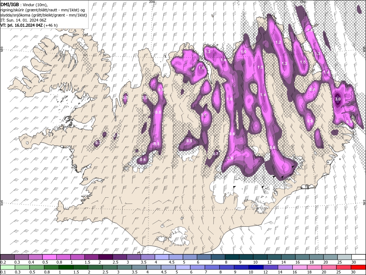
Task: Click the 3.0 precipitation peak label in the east
Action: click(337, 99)
